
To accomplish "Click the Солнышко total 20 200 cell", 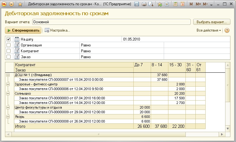I will tap(177, 93).
